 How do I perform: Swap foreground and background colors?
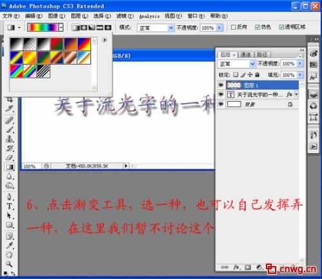(x=13, y=273)
